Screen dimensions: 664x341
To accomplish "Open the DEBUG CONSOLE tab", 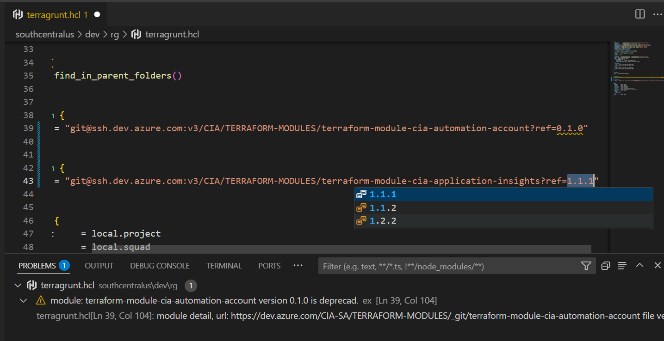I will point(160,266).
